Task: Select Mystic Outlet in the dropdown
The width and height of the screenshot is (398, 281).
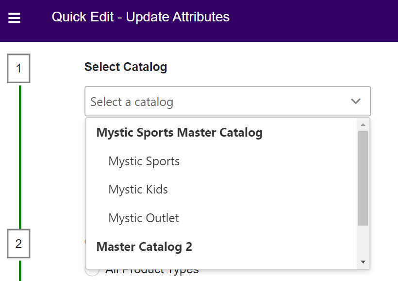Action: pos(143,218)
